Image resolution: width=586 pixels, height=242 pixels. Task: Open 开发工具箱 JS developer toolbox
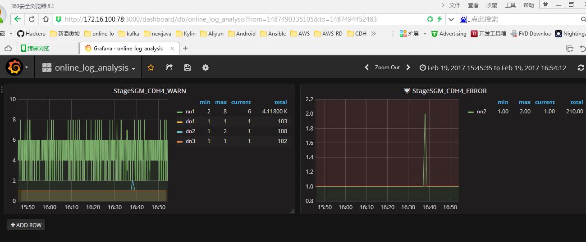488,34
